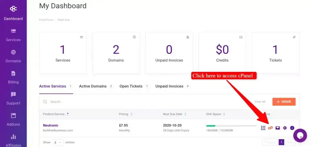The height and width of the screenshot is (147, 311).
Task: Click the info icon for Neutronic service
Action: 292,128
